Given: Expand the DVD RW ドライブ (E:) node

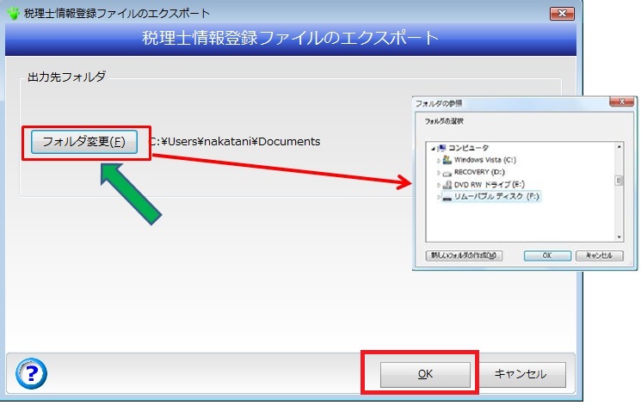Looking at the screenshot, I should (x=438, y=185).
